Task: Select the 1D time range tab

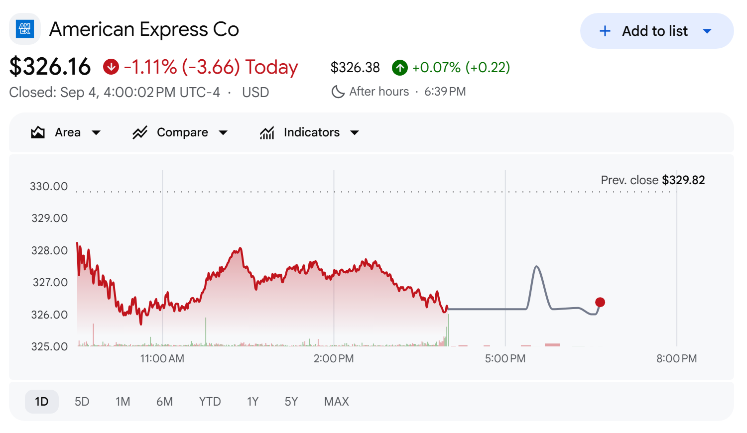Action: [42, 402]
